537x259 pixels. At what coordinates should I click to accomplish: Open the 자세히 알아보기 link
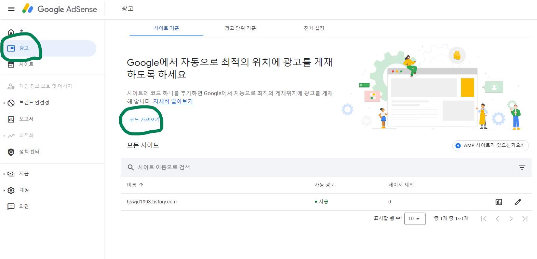coord(173,101)
